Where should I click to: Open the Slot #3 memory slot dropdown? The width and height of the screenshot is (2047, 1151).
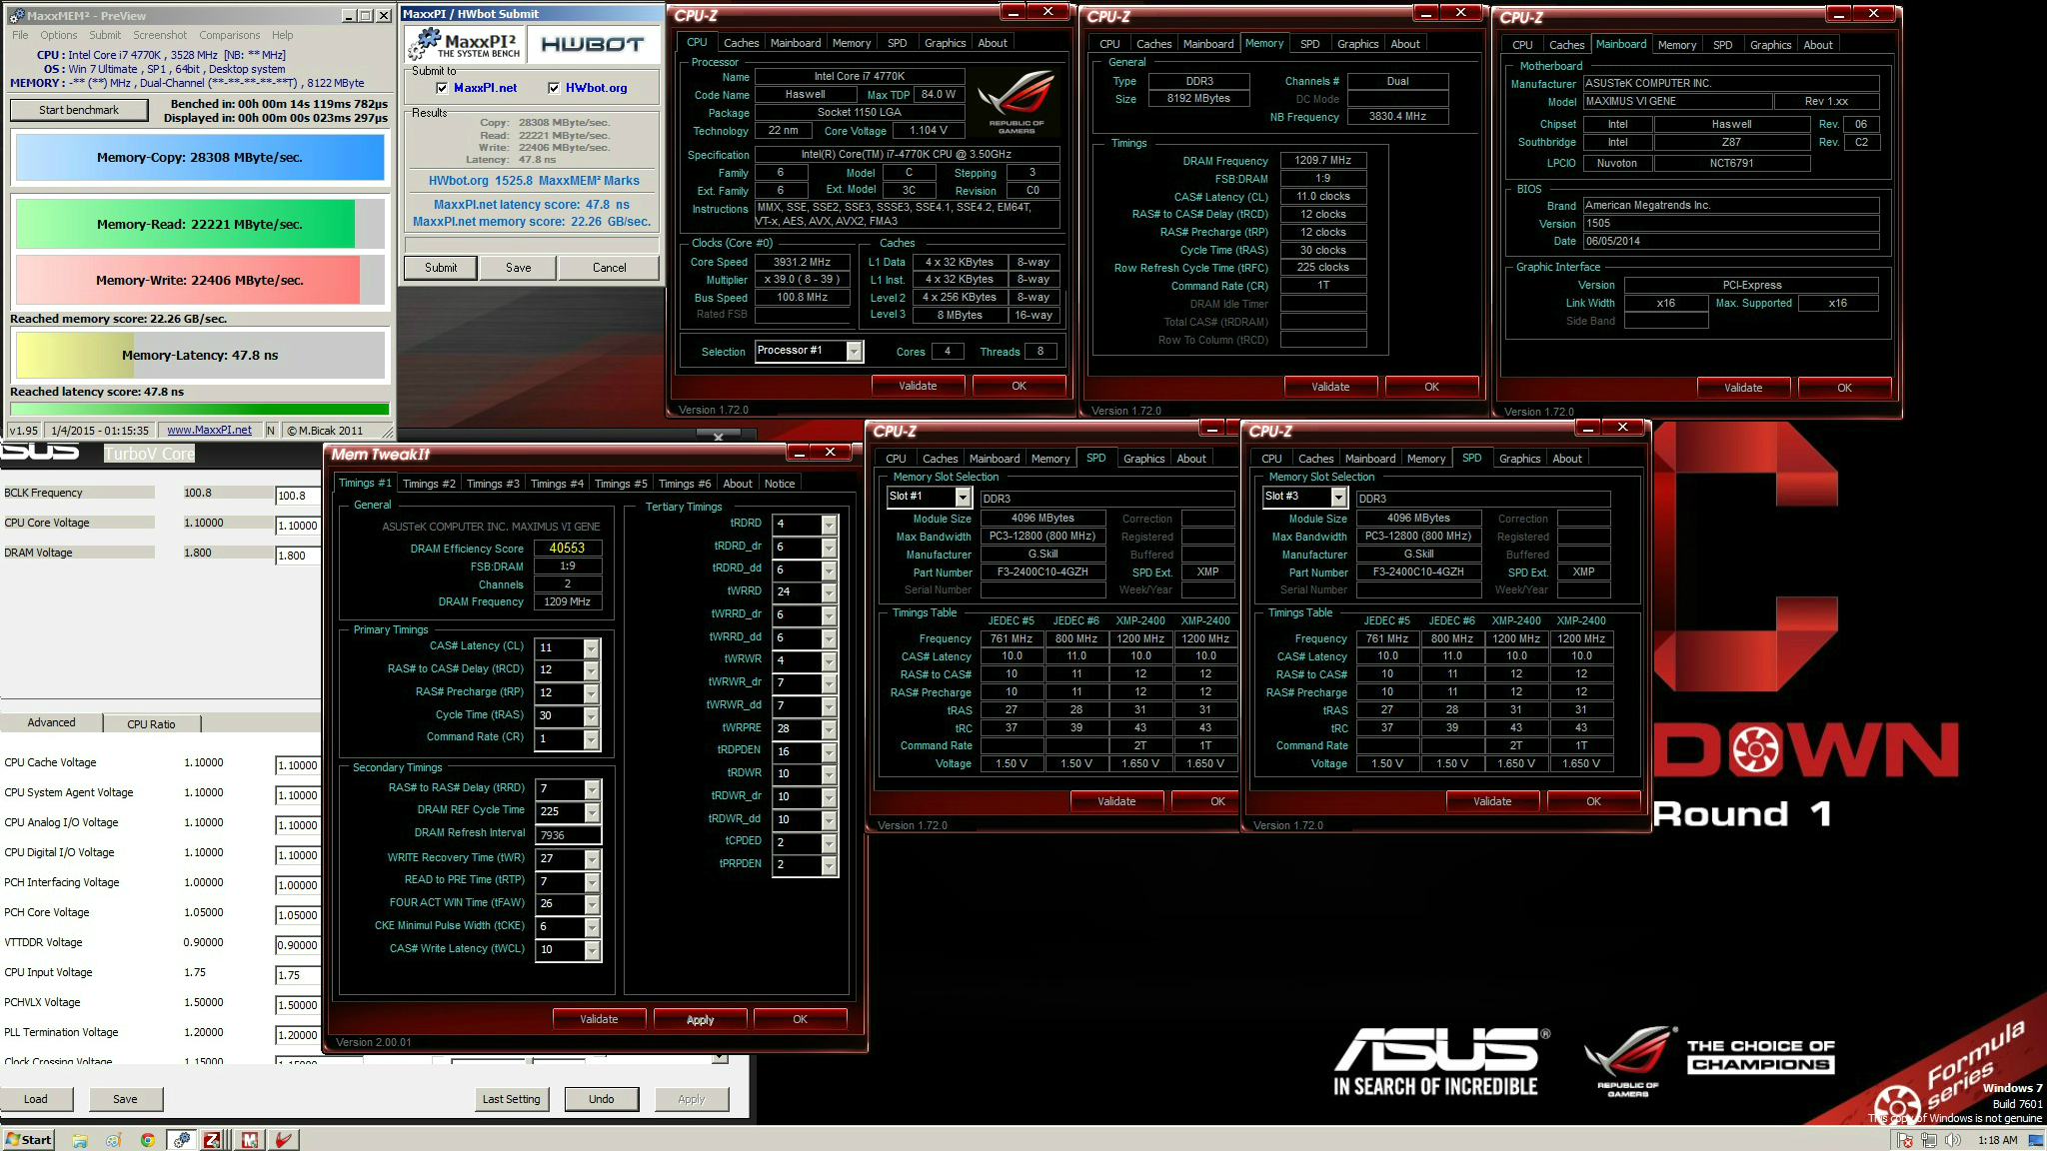click(1338, 497)
